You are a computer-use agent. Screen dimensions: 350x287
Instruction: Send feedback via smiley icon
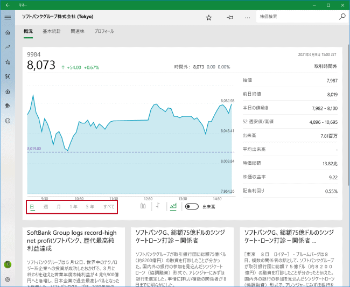click(8, 121)
